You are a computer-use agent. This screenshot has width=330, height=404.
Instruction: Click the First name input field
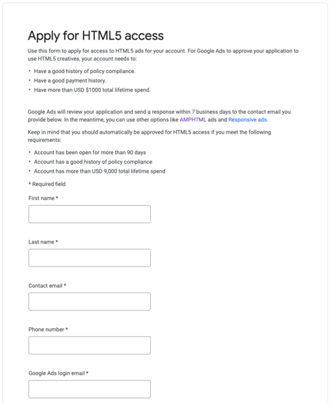click(x=89, y=214)
